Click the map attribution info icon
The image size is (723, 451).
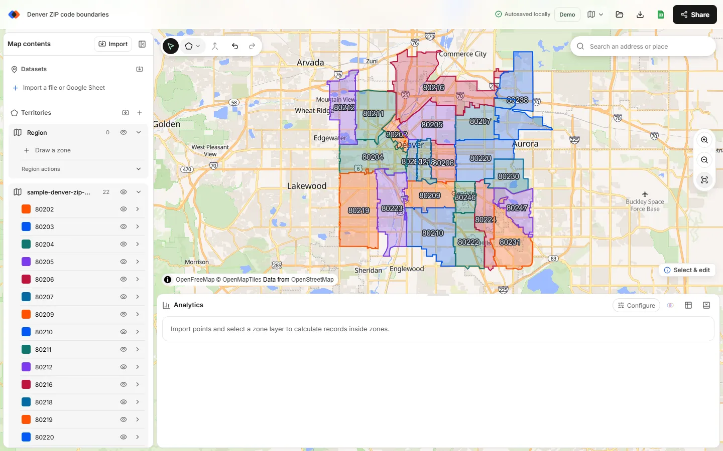(x=168, y=280)
